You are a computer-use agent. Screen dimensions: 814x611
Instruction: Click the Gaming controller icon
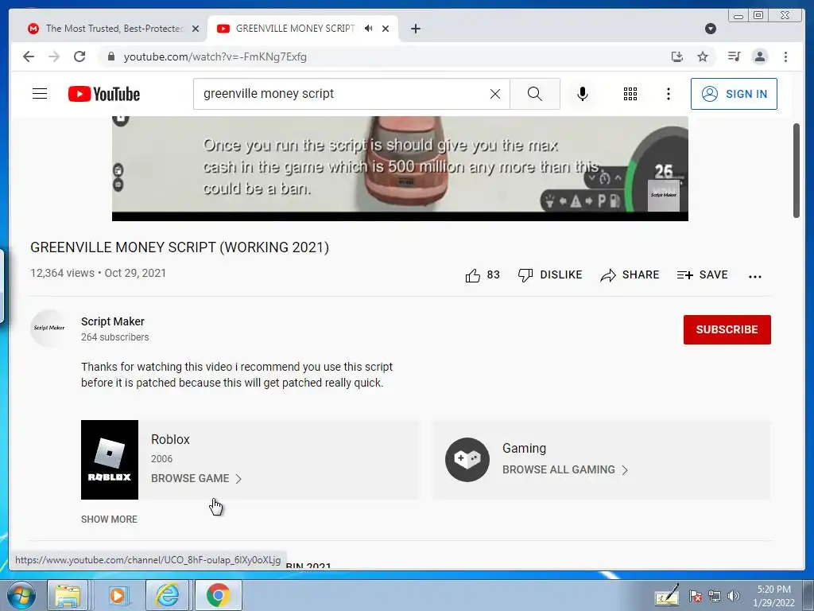[467, 460]
